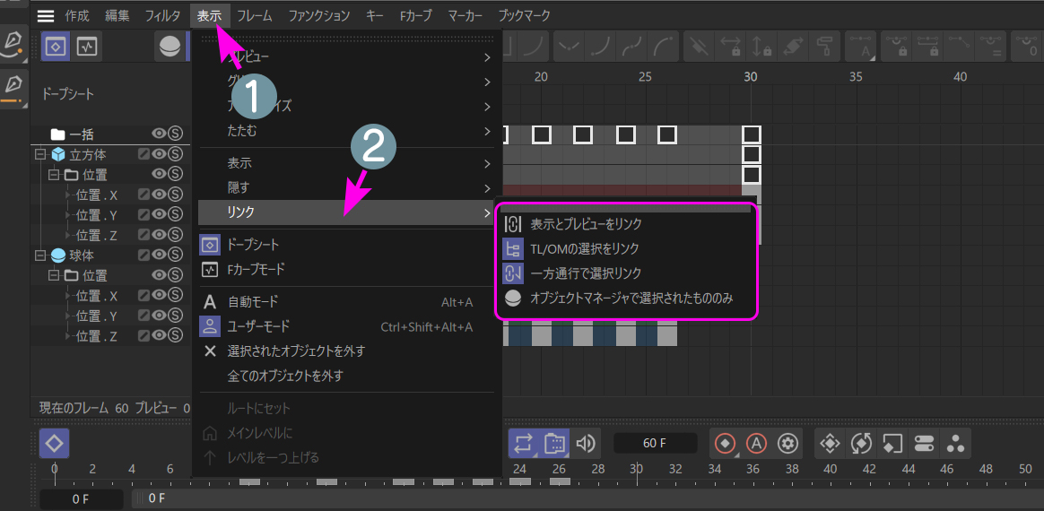The height and width of the screenshot is (511, 1044).
Task: Switch to F-Curve mode via toolbar icon
Action: [86, 47]
